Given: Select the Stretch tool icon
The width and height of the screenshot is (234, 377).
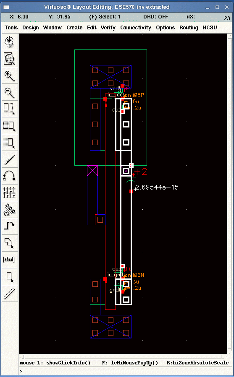Looking at the screenshot, I should [x=9, y=109].
